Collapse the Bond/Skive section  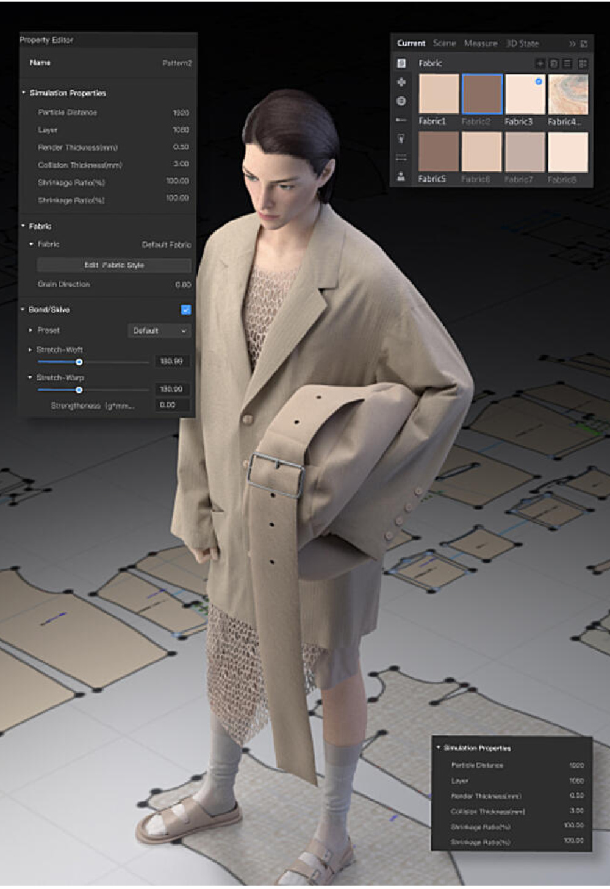coord(23,310)
